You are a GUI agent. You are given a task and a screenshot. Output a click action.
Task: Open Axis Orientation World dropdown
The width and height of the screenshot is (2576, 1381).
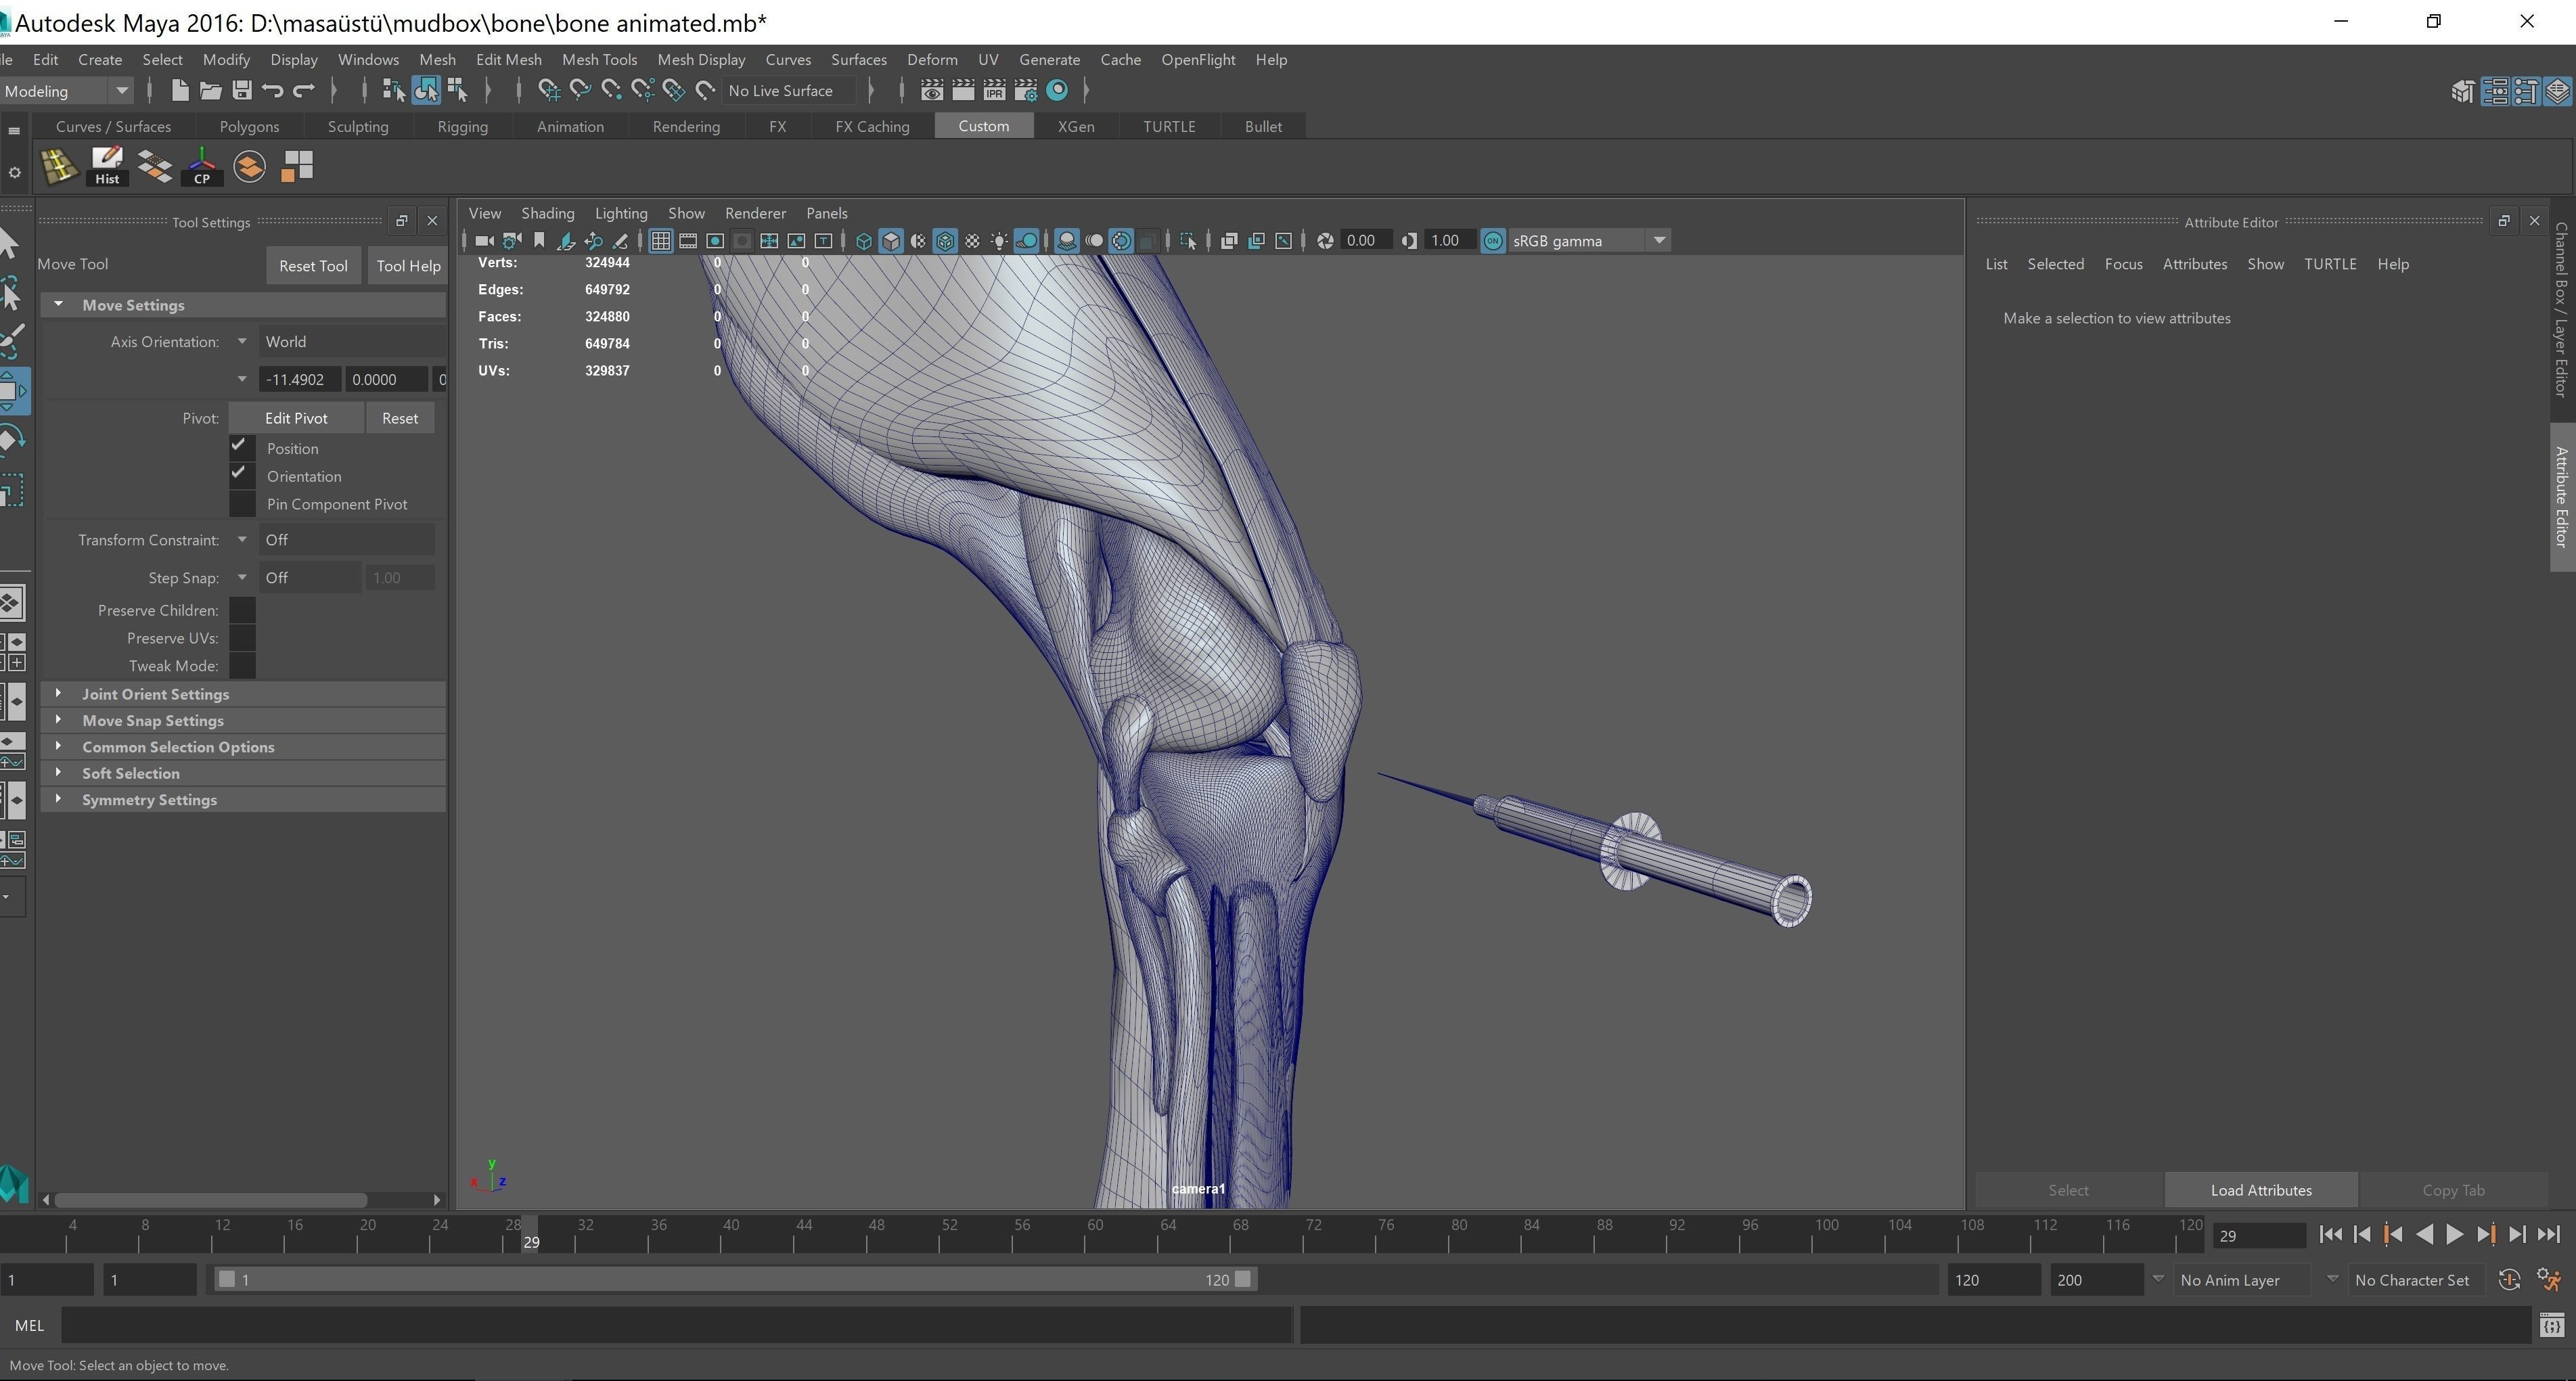pyautogui.click(x=352, y=342)
